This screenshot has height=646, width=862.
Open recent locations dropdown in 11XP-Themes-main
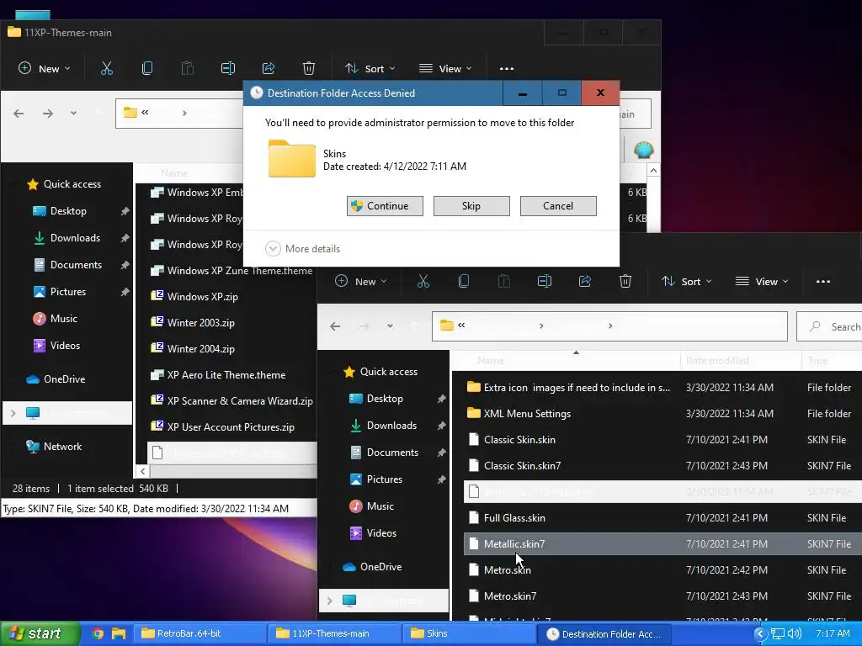(x=73, y=114)
